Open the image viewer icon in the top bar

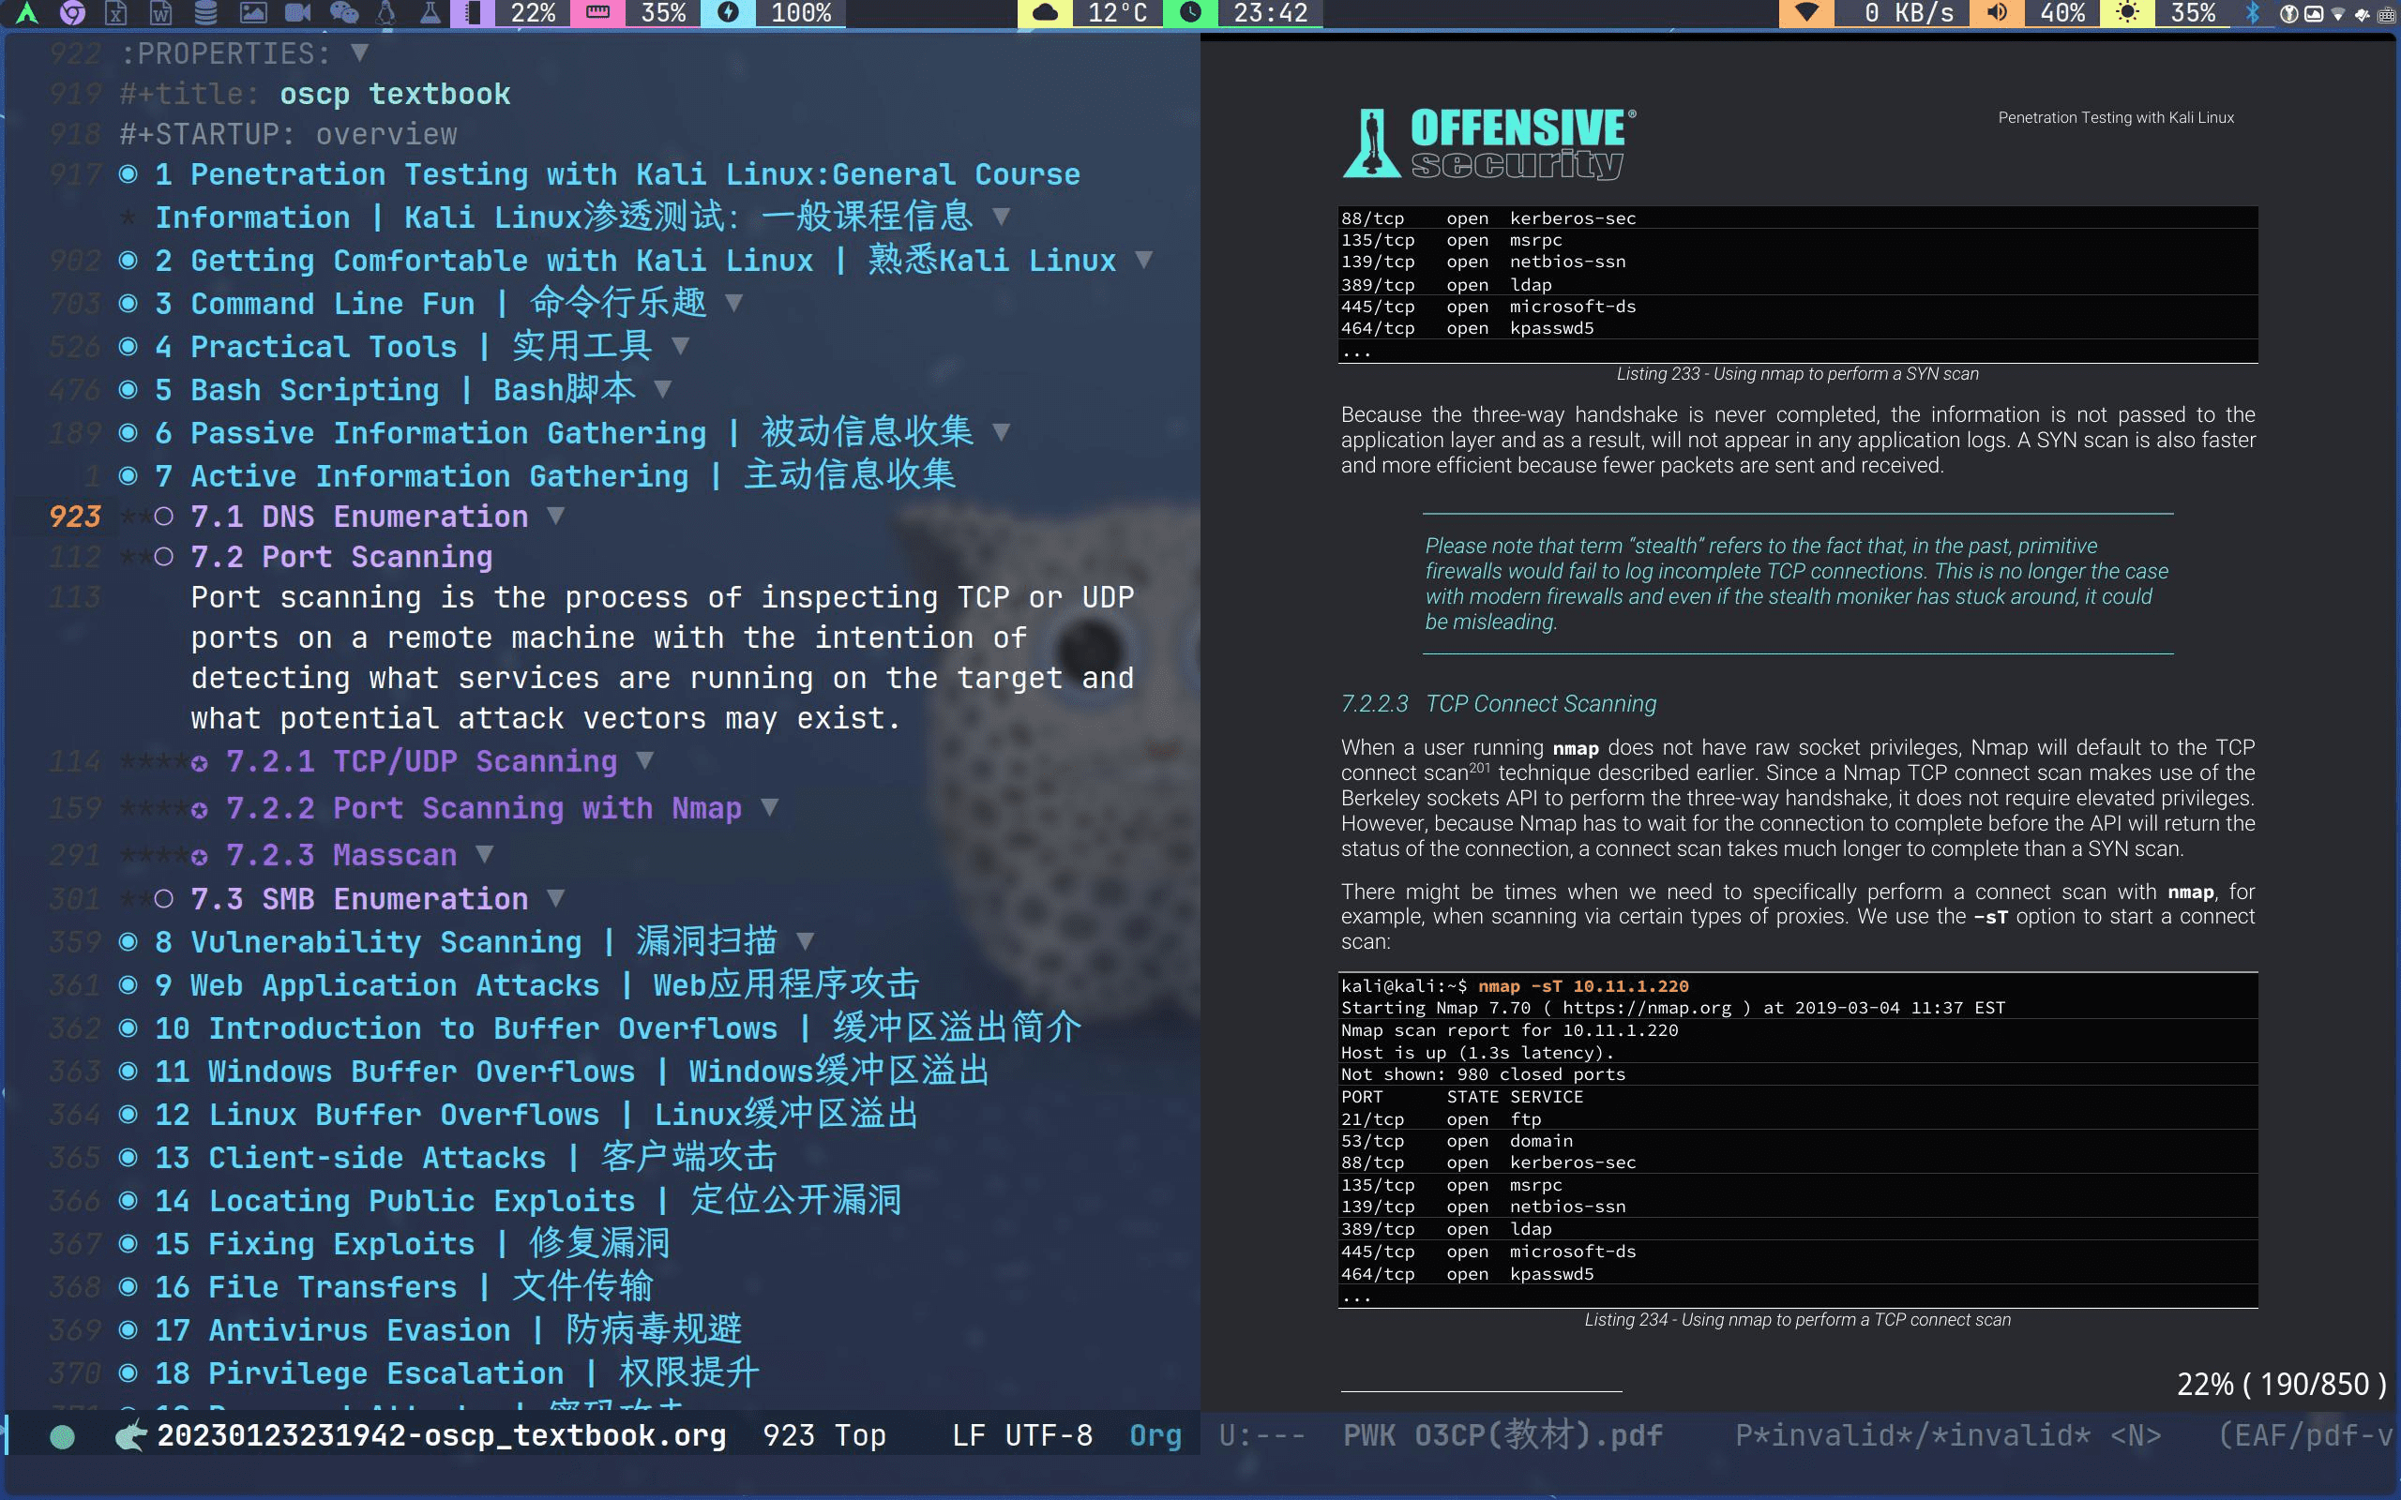tap(253, 13)
